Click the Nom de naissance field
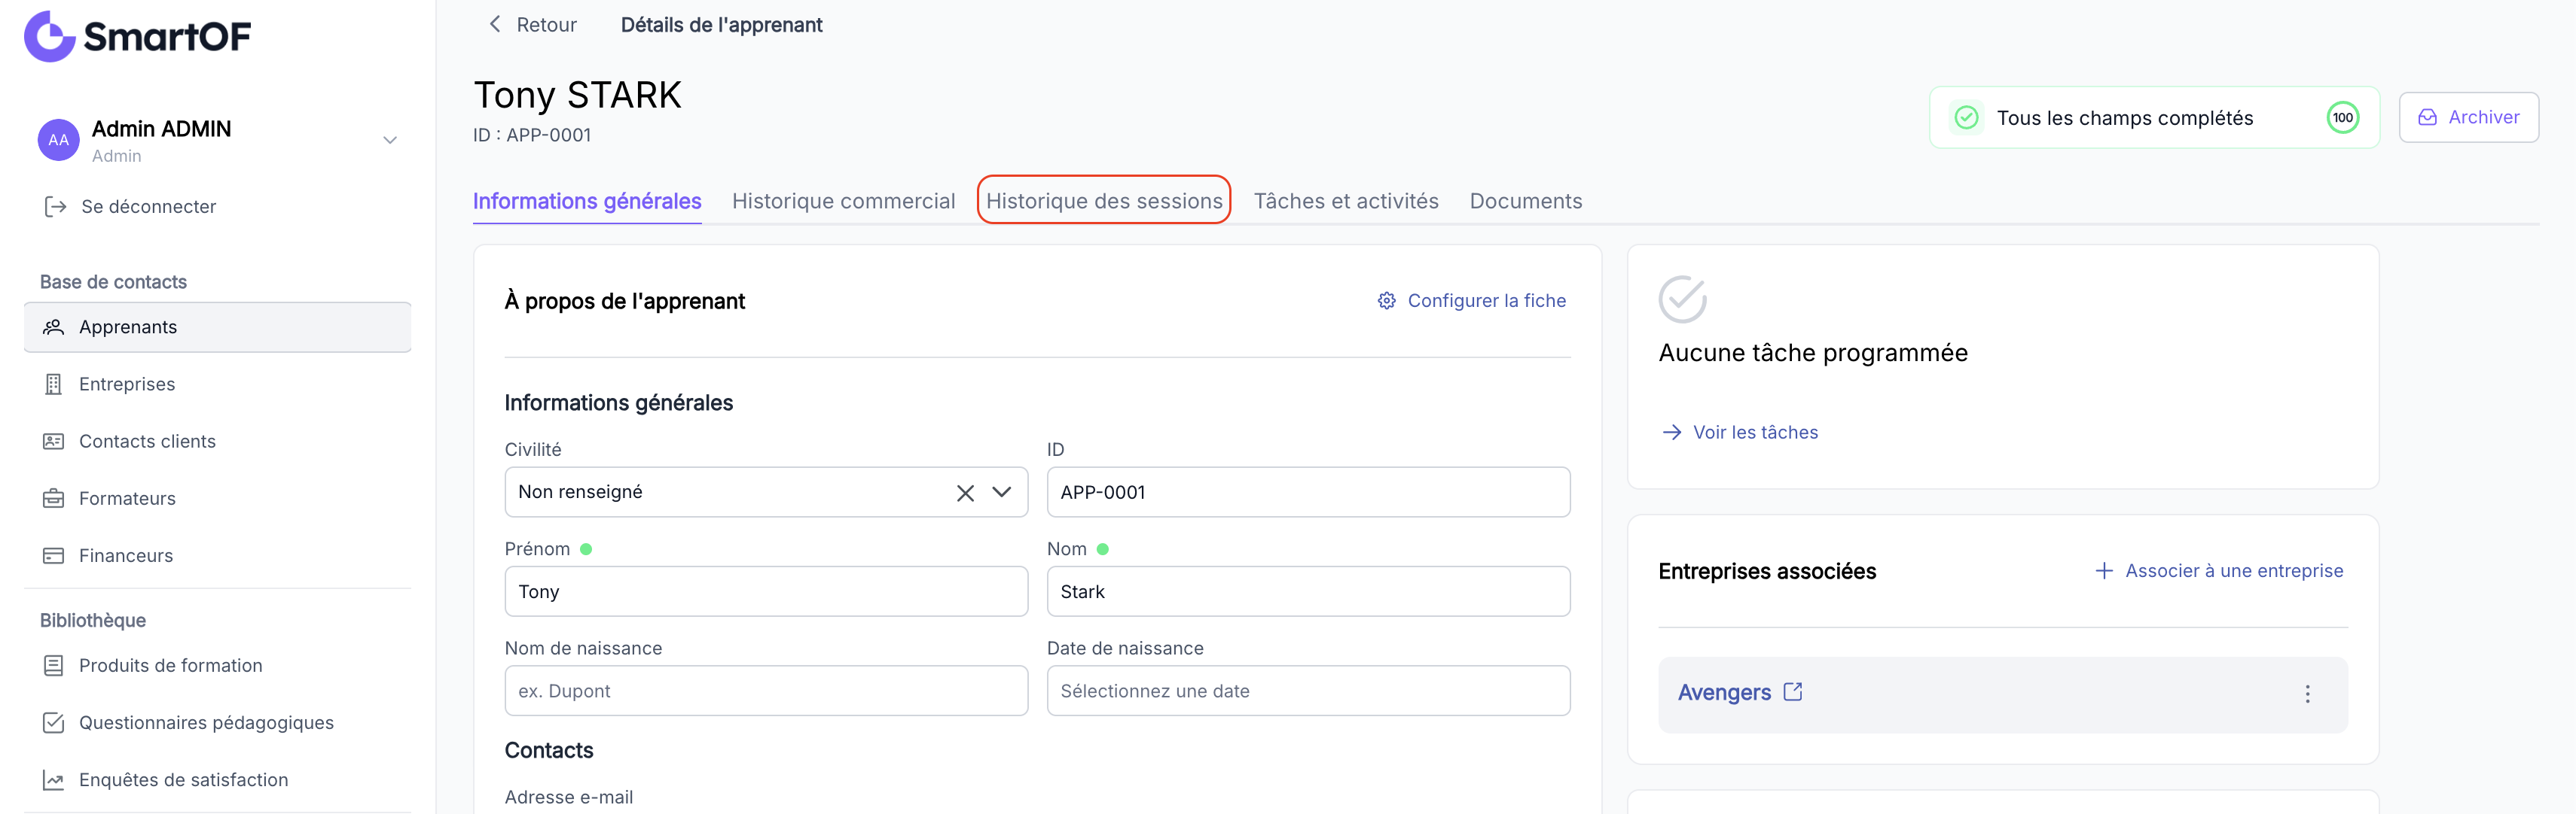 tap(766, 690)
